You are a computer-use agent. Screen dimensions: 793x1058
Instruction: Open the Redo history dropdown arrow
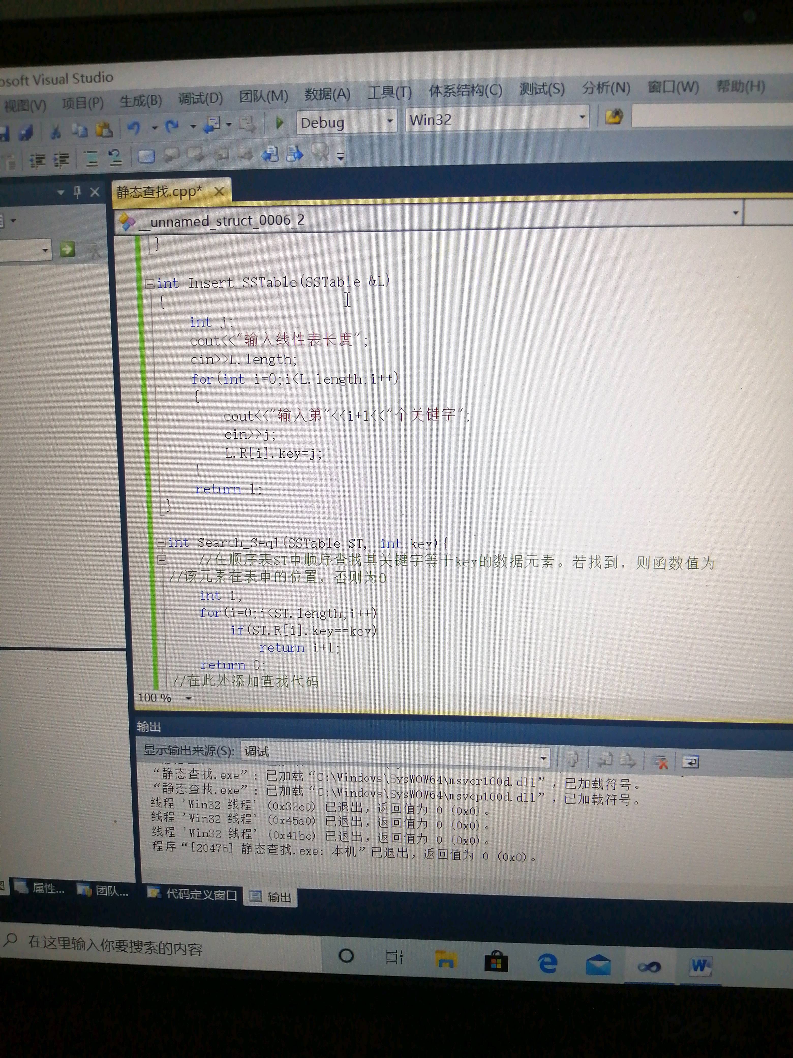(x=193, y=126)
